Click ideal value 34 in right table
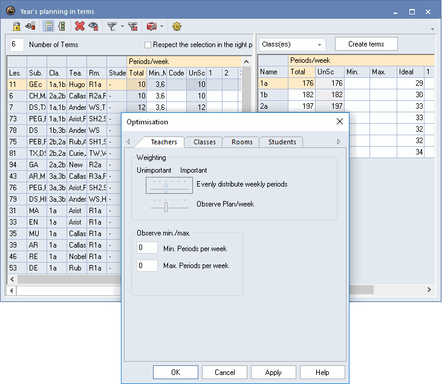The height and width of the screenshot is (384, 442). [x=410, y=152]
